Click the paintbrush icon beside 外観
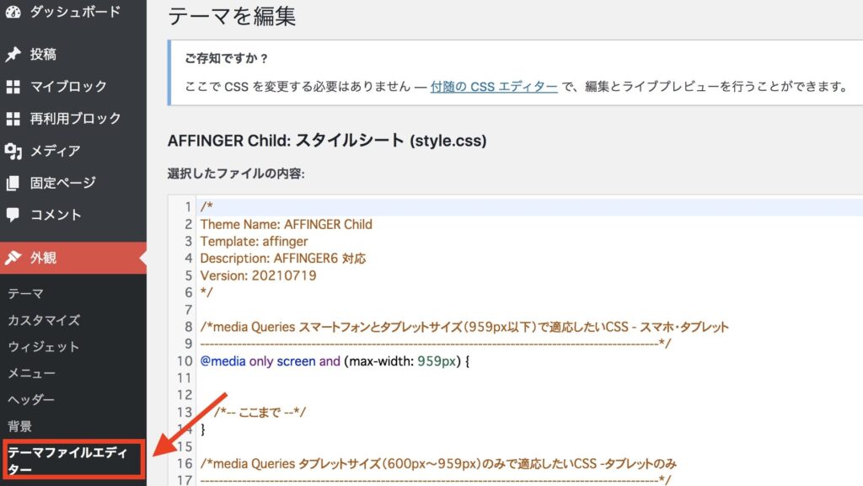 (13, 257)
